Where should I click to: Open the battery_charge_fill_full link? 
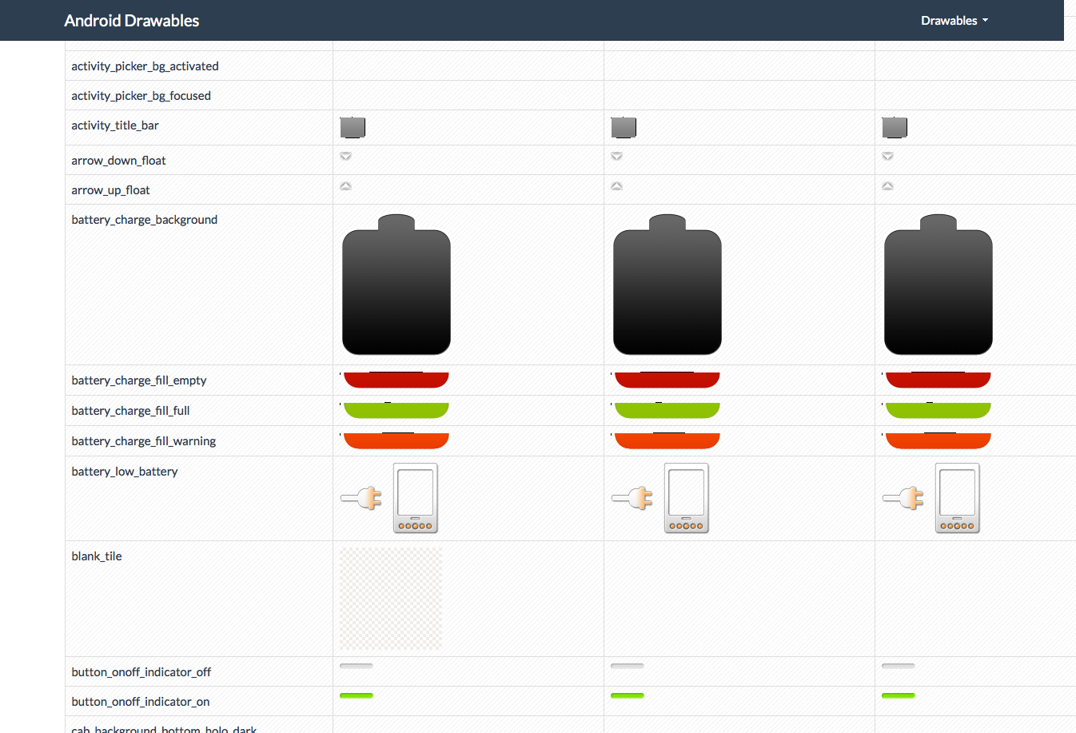click(x=130, y=410)
